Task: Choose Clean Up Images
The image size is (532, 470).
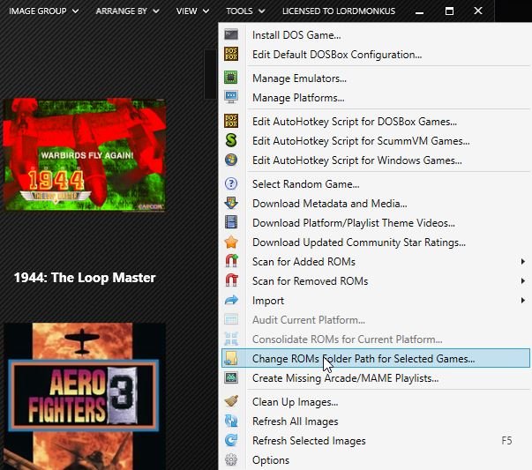Action: pos(375,401)
